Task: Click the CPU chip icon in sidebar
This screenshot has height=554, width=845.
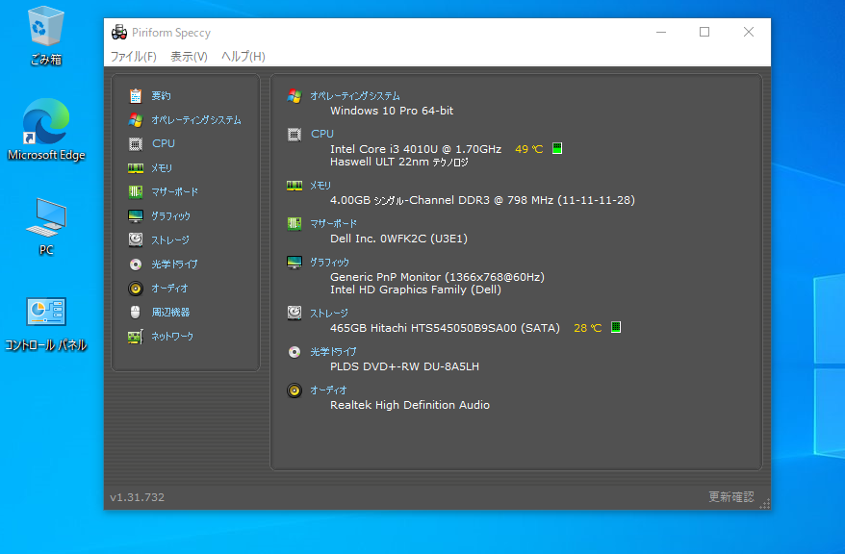Action: pyautogui.click(x=136, y=143)
